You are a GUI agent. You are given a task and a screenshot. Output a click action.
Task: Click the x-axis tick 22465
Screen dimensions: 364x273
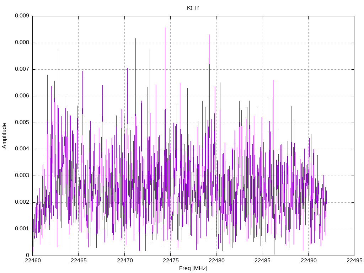pyautogui.click(x=79, y=261)
